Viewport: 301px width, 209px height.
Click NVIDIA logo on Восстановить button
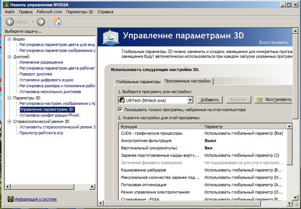click(259, 100)
